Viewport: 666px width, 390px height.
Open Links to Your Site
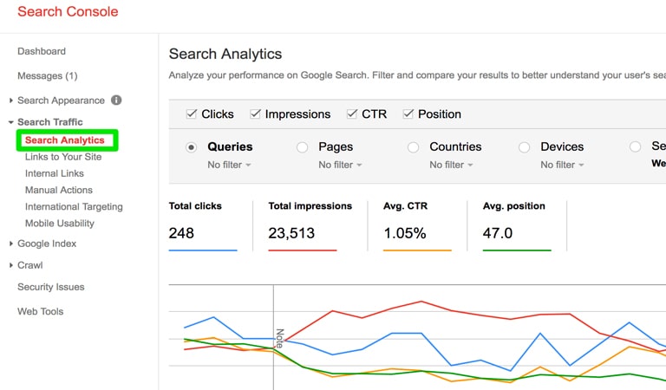point(63,157)
